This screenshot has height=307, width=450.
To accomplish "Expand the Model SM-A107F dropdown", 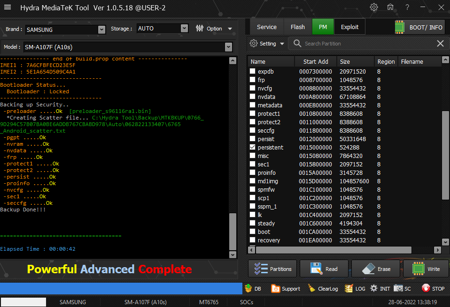I will [228, 47].
